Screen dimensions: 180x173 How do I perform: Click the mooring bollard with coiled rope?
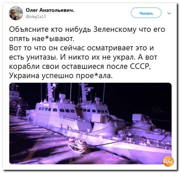point(77,145)
